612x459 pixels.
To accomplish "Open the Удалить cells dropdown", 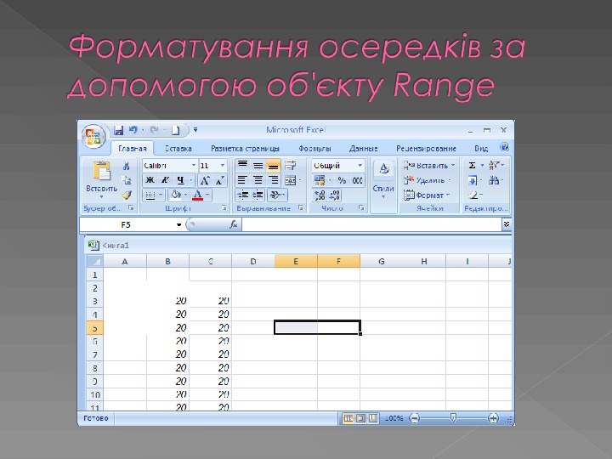I will 428,180.
